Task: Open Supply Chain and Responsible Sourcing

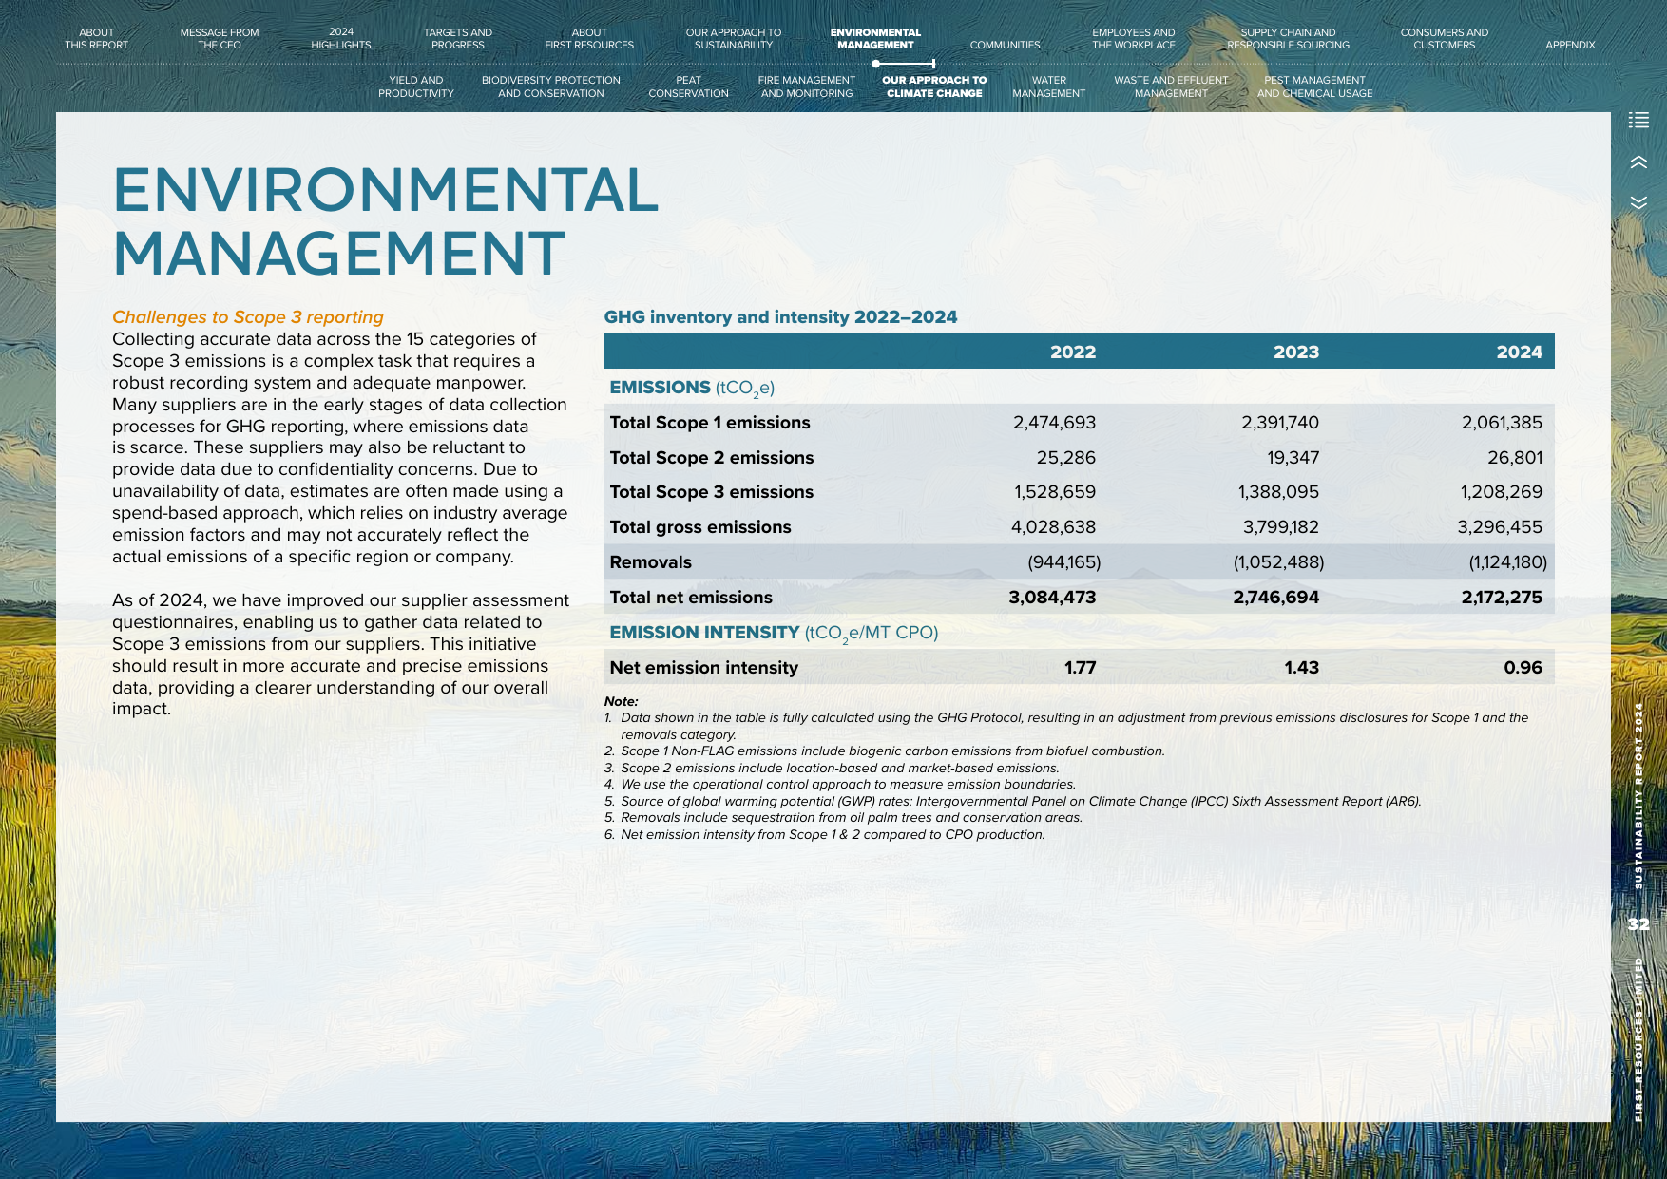Action: tap(1288, 39)
